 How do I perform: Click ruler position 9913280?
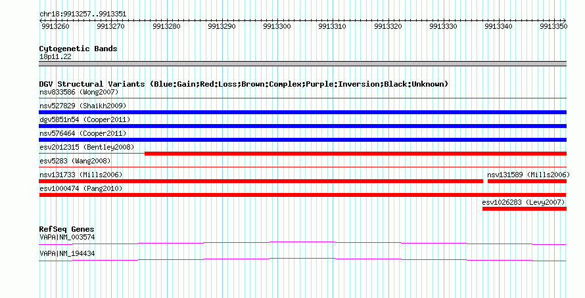166,26
